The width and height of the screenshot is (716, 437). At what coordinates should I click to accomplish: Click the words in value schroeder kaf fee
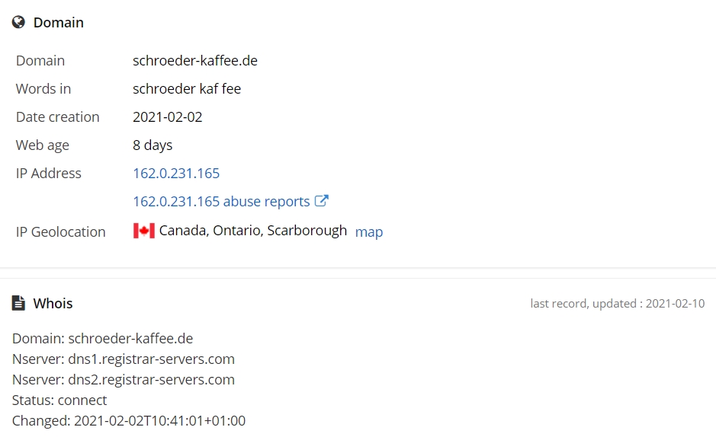187,89
